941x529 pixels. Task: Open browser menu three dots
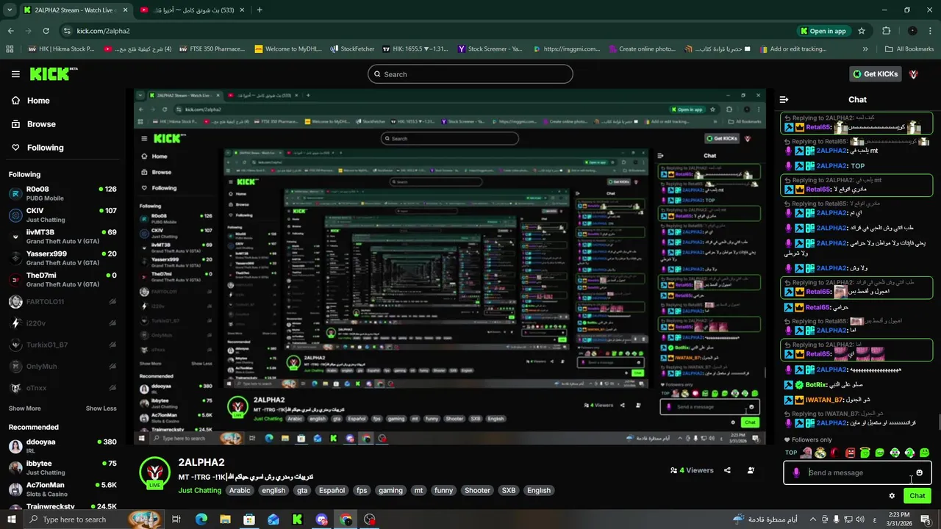[x=930, y=31]
